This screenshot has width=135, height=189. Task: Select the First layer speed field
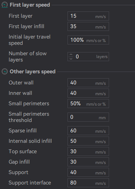pyautogui.click(x=88, y=16)
